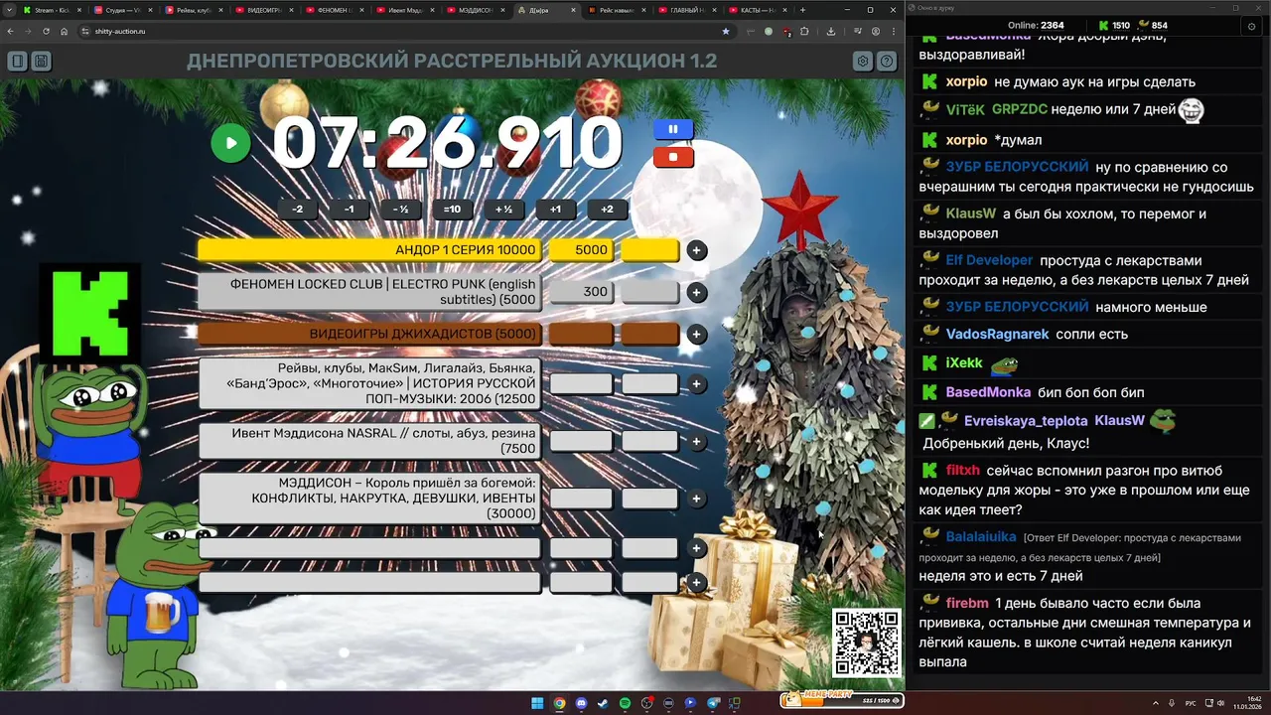Subtract half a minute with -½ button
The image size is (1271, 715).
(400, 210)
